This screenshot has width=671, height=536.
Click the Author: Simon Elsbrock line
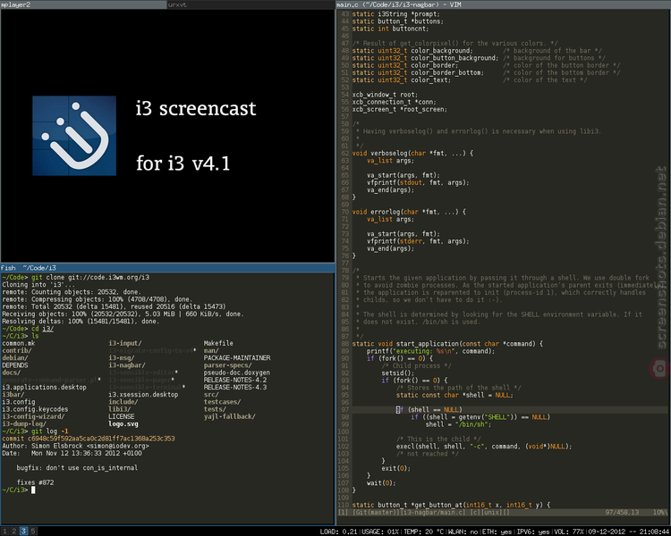(75, 446)
